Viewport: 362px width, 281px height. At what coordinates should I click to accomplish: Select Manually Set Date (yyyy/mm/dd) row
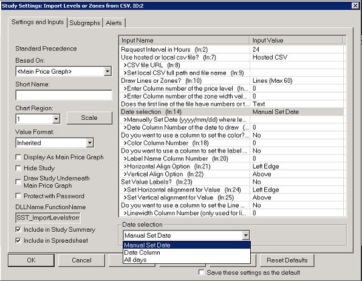click(x=231, y=120)
